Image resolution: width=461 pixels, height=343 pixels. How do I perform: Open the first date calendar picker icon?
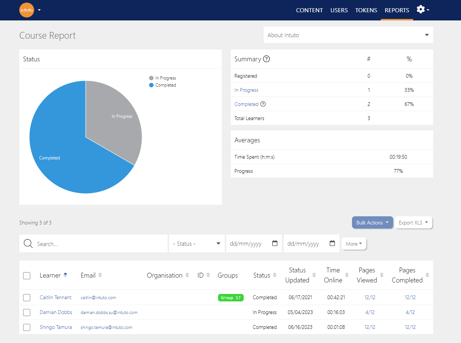click(275, 243)
